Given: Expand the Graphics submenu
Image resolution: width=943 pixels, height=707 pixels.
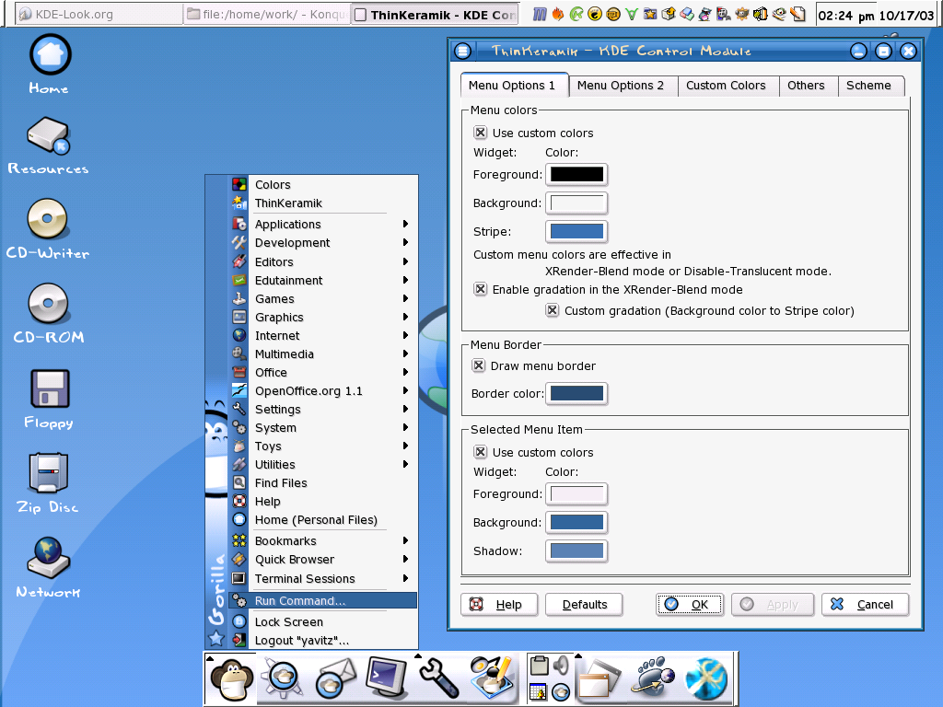Looking at the screenshot, I should [x=323, y=317].
